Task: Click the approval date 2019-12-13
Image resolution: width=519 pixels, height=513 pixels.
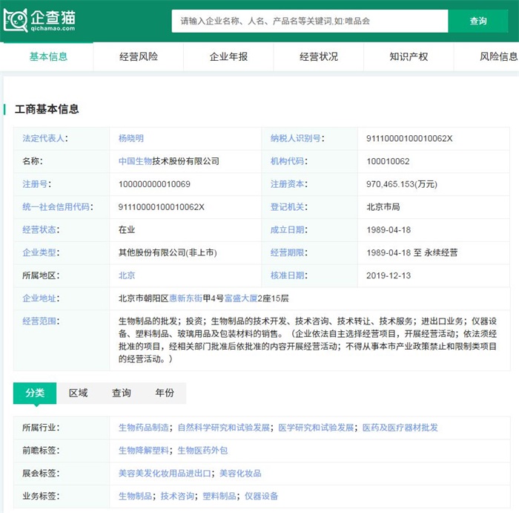Action: point(389,275)
